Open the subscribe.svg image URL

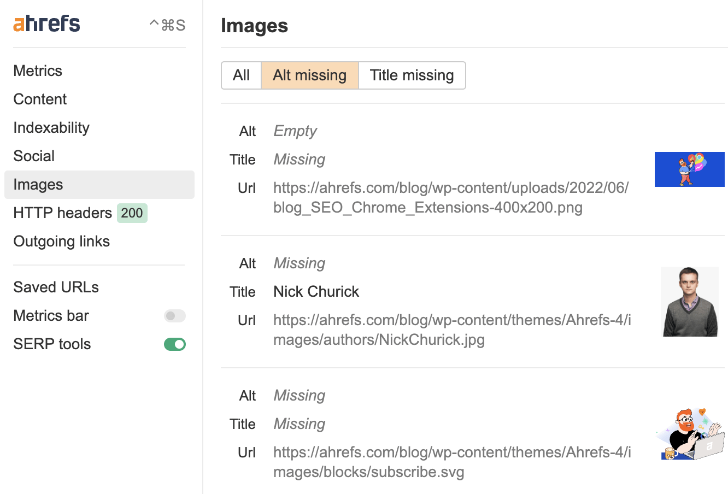453,462
